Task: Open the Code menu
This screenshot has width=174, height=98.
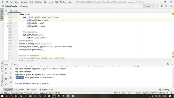Action: (32, 2)
